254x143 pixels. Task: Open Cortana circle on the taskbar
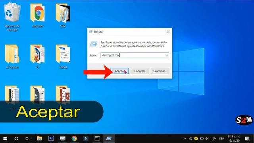pyautogui.click(x=16, y=139)
